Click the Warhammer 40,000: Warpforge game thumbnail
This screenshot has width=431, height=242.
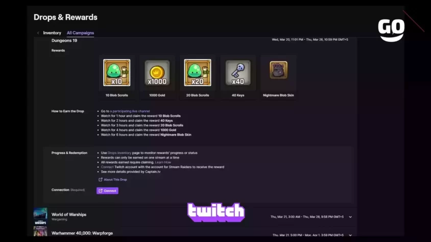click(40, 232)
